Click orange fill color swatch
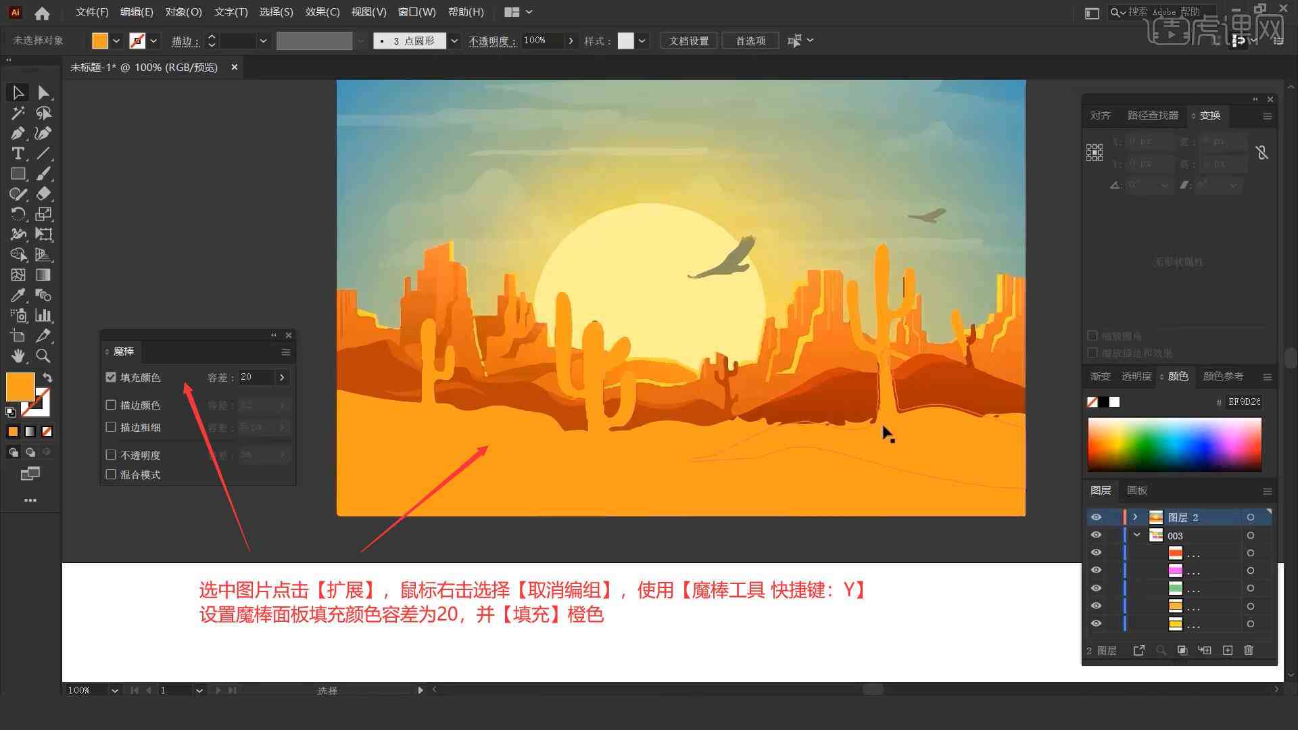1298x730 pixels. [x=20, y=386]
